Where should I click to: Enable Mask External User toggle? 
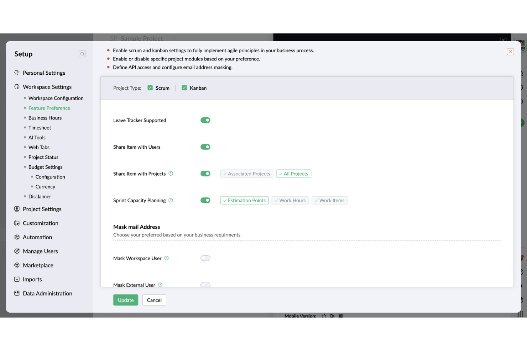tap(205, 284)
